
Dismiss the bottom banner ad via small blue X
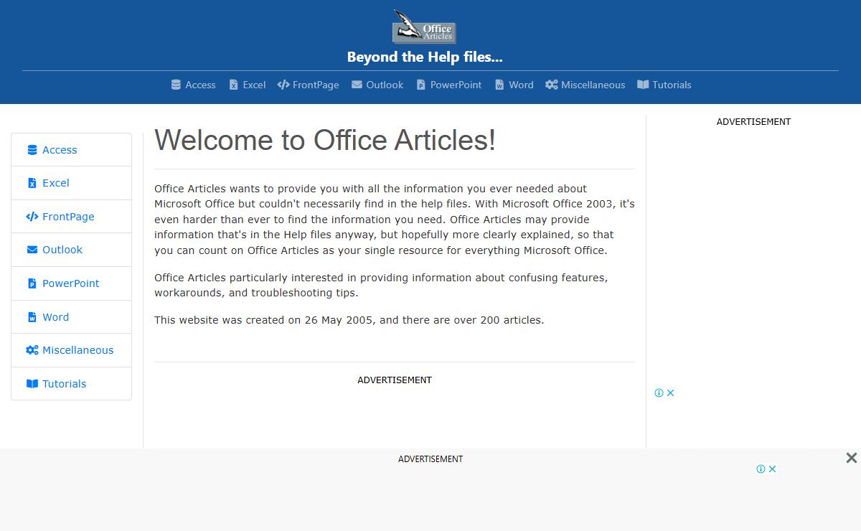pyautogui.click(x=772, y=469)
